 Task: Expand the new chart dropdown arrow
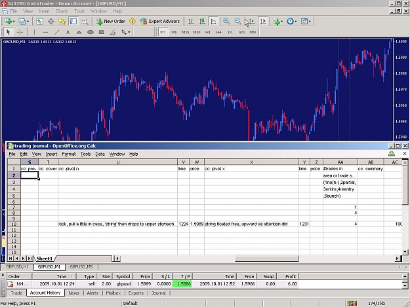[14, 22]
